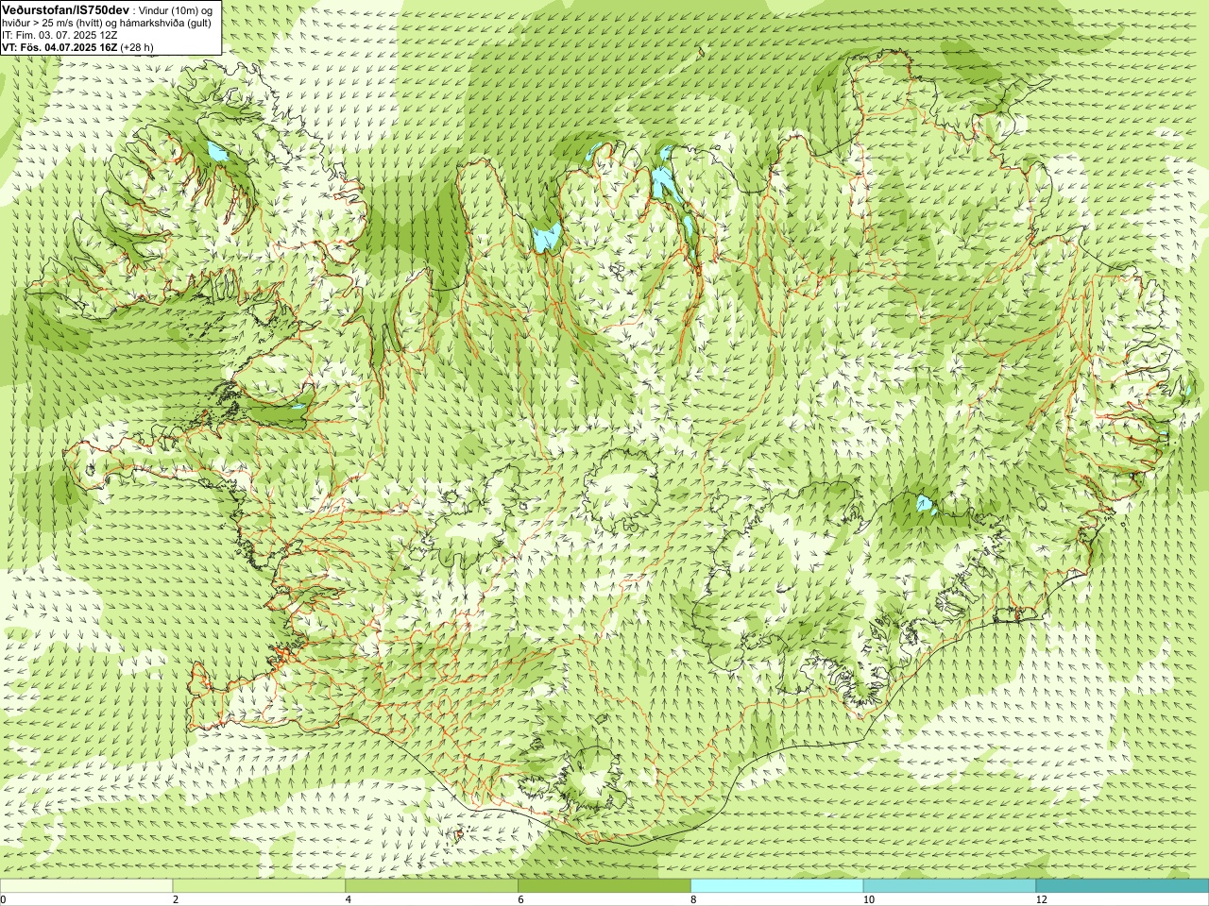1209x906 pixels.
Task: Click the 'VT: Fös. 04.07.2025 16Z (+28 h)' line
Action: [77, 46]
